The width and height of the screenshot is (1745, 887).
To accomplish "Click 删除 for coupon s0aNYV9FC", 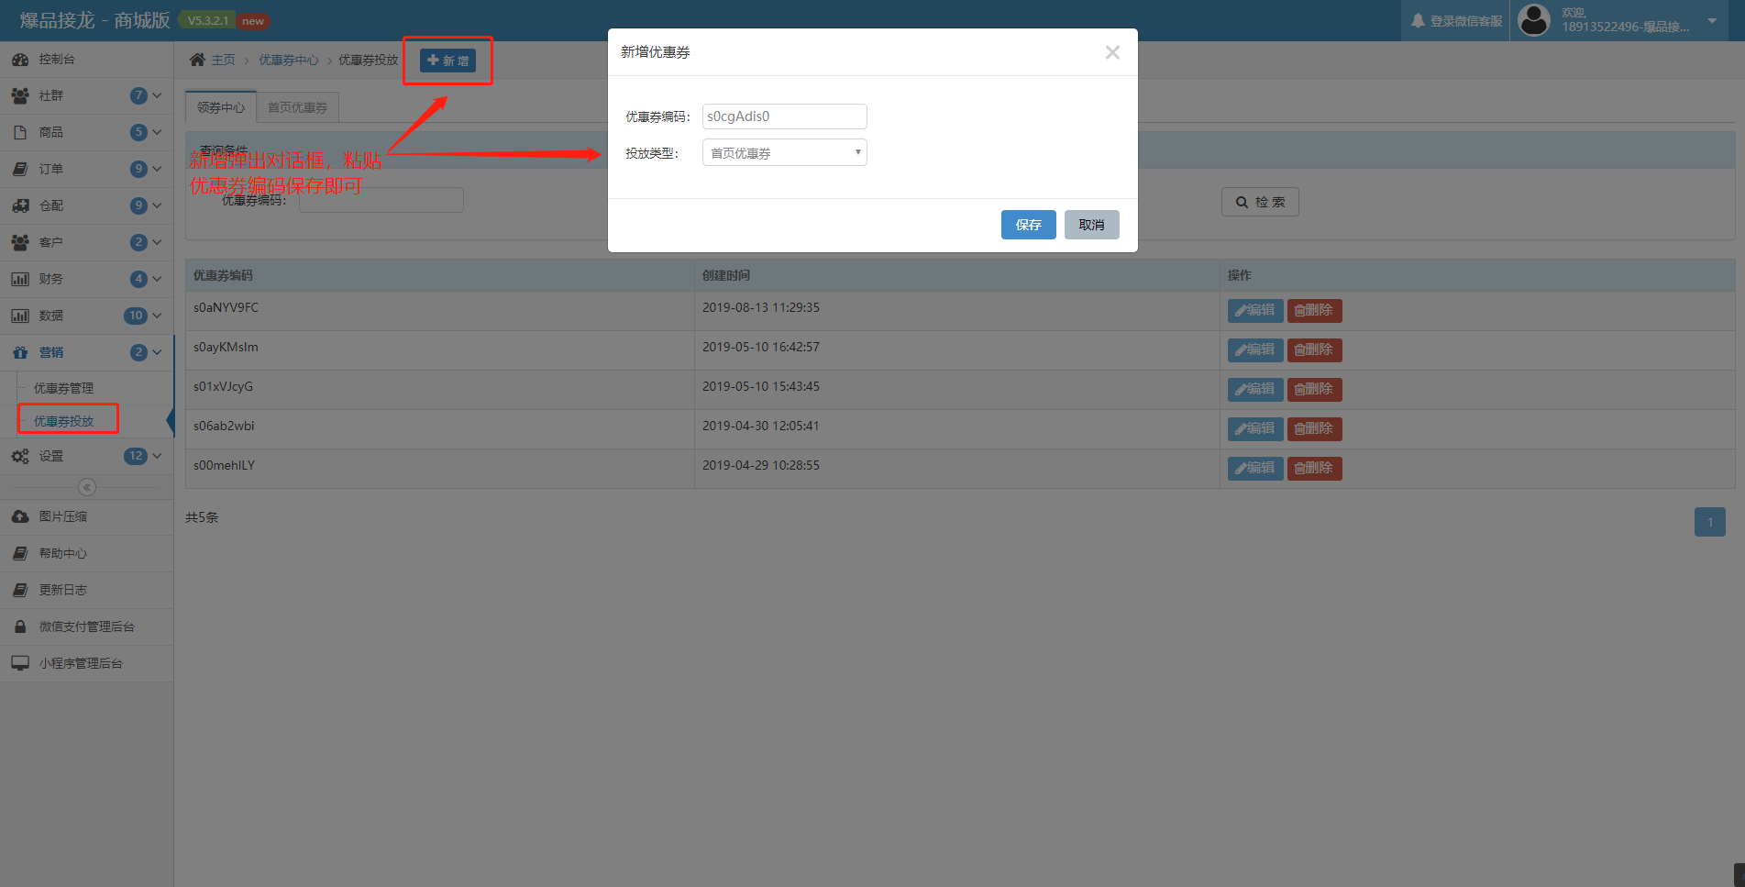I will (x=1315, y=311).
